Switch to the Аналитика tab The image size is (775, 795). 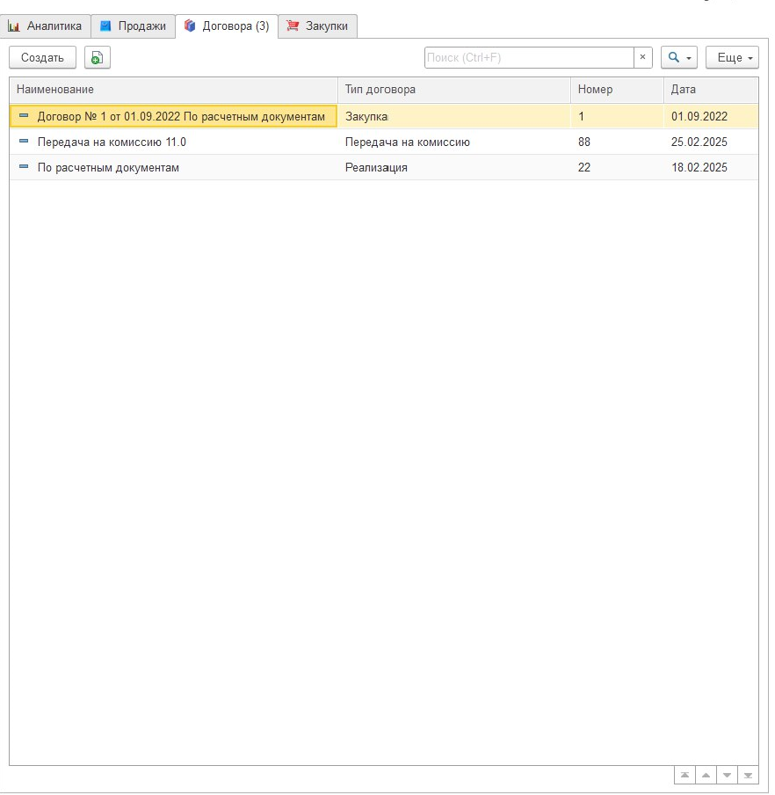pos(46,26)
